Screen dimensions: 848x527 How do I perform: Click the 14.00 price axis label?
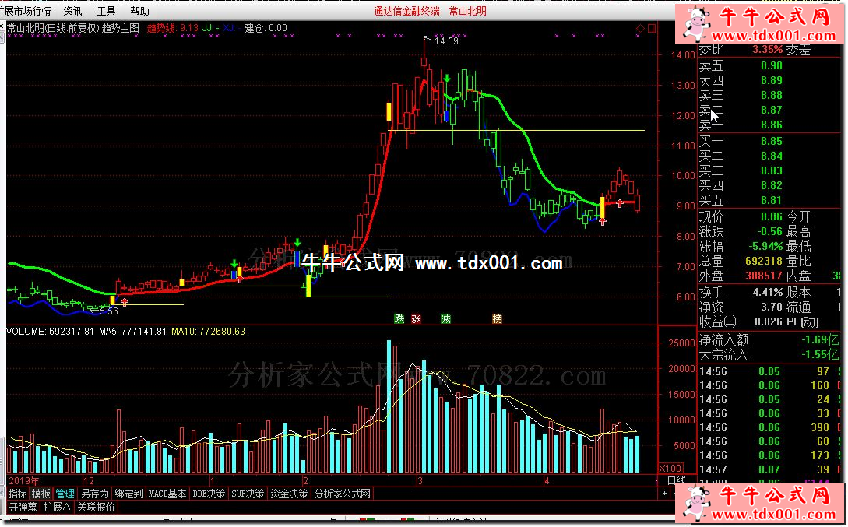(683, 55)
